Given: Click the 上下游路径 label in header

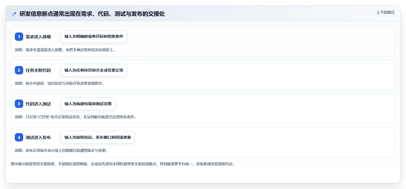Looking at the screenshot, I should pos(385,12).
